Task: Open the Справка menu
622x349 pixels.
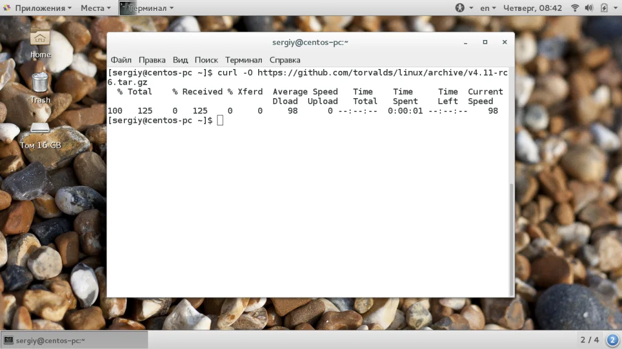Action: (285, 60)
